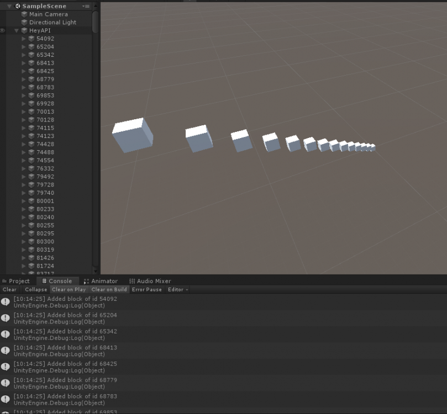
Task: Toggle HeyAPI visibility with the eye icon
Action: coord(3,31)
